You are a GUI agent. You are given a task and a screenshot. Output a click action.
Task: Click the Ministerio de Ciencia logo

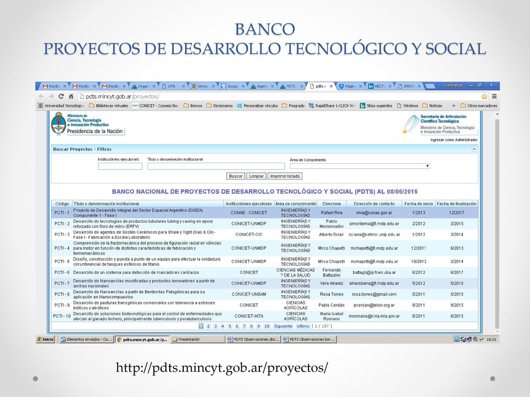click(x=88, y=124)
